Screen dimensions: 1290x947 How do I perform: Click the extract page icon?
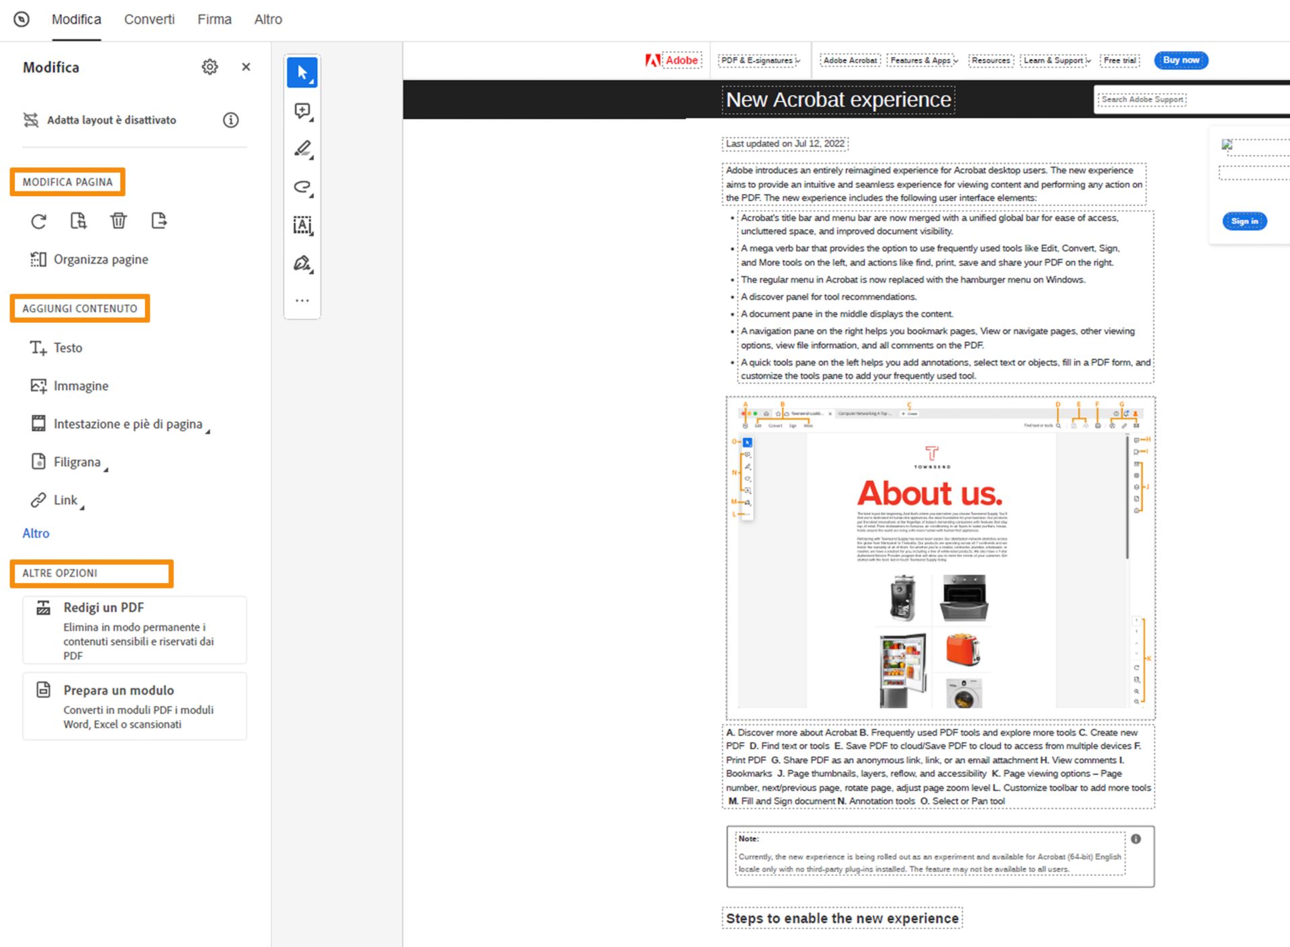159,221
